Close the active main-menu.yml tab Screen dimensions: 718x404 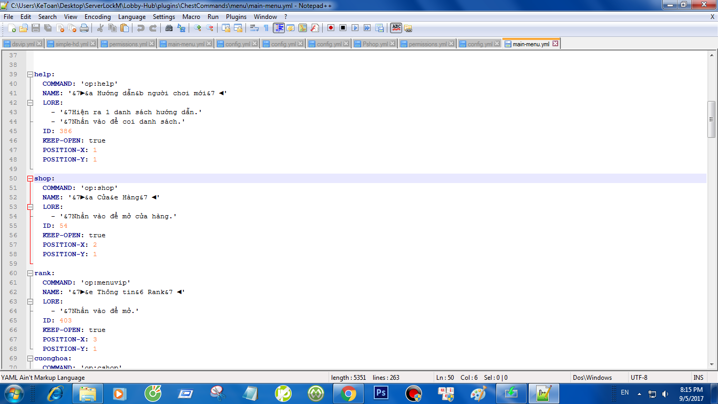click(555, 44)
